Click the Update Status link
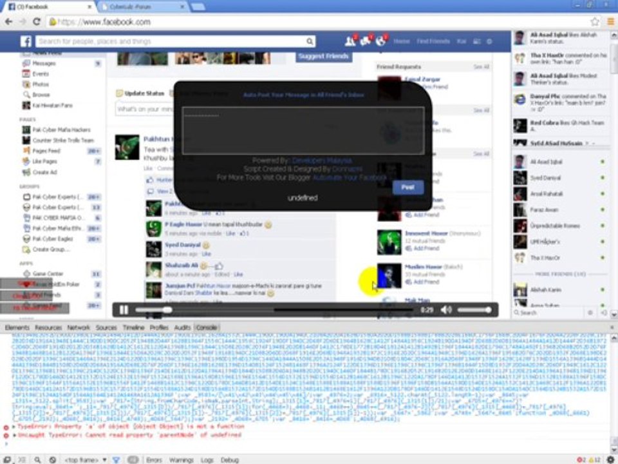Viewport: 618px width, 464px height. point(144,93)
